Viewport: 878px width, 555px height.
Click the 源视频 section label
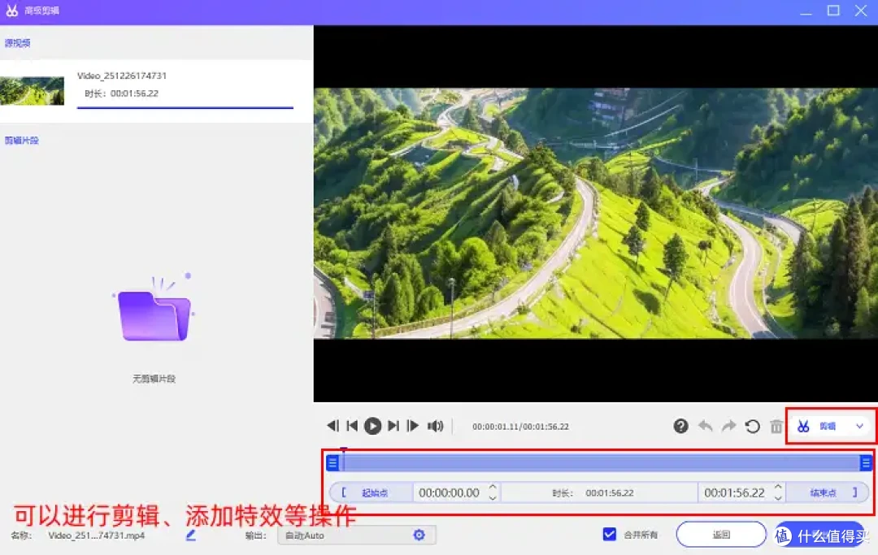pyautogui.click(x=17, y=43)
